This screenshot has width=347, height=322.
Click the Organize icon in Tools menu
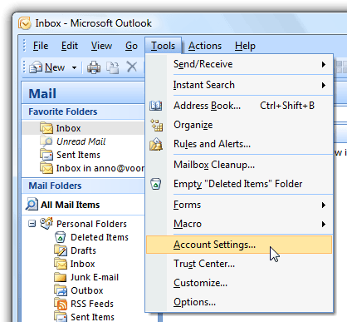click(x=156, y=125)
